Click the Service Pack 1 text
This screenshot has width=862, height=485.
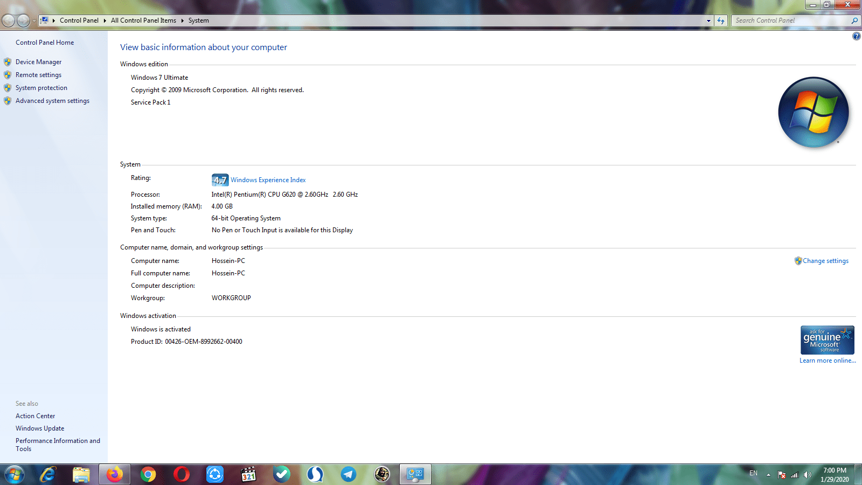click(150, 102)
